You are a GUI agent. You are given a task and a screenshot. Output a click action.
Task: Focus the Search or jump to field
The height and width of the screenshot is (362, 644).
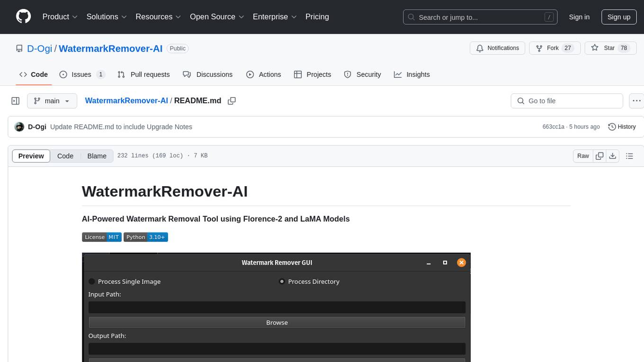pos(481,17)
